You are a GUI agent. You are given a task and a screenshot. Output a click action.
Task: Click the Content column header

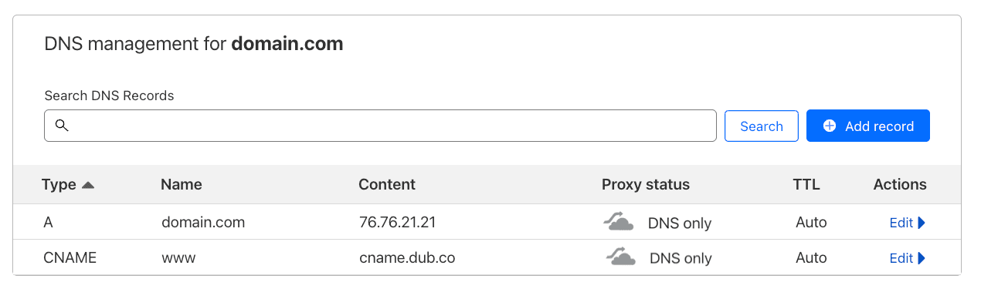pyautogui.click(x=387, y=184)
